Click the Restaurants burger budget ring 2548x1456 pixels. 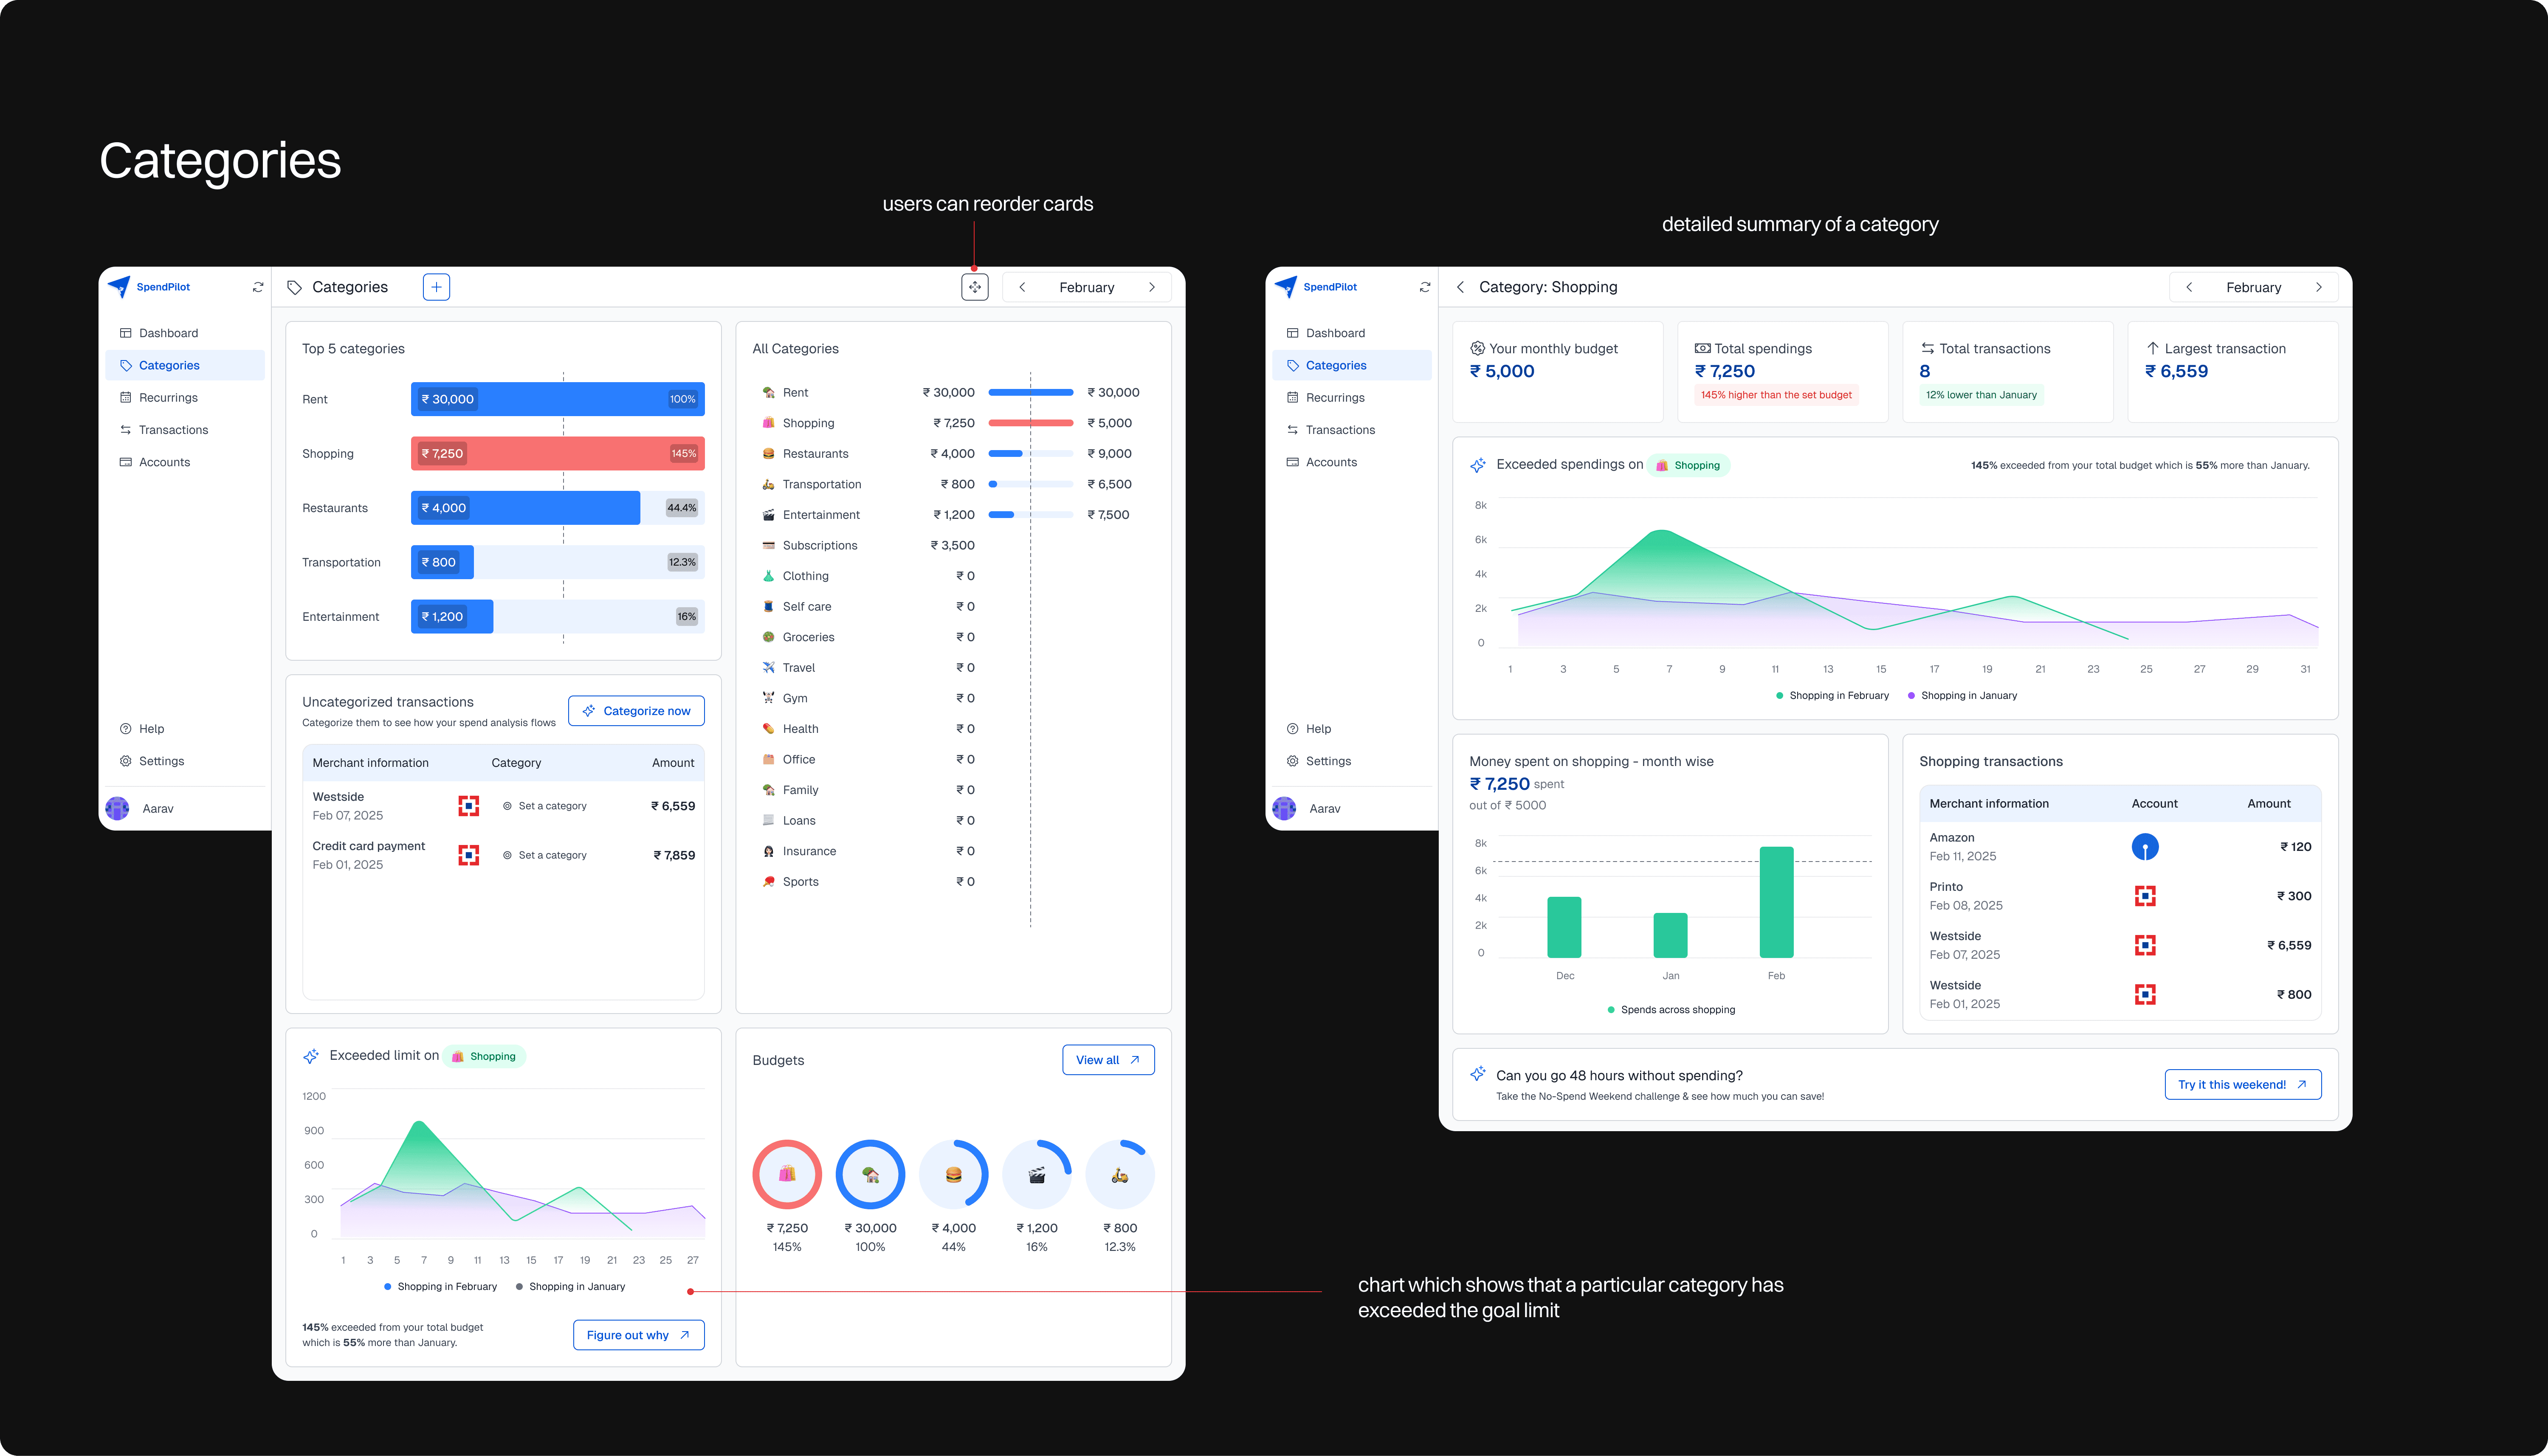click(x=953, y=1174)
